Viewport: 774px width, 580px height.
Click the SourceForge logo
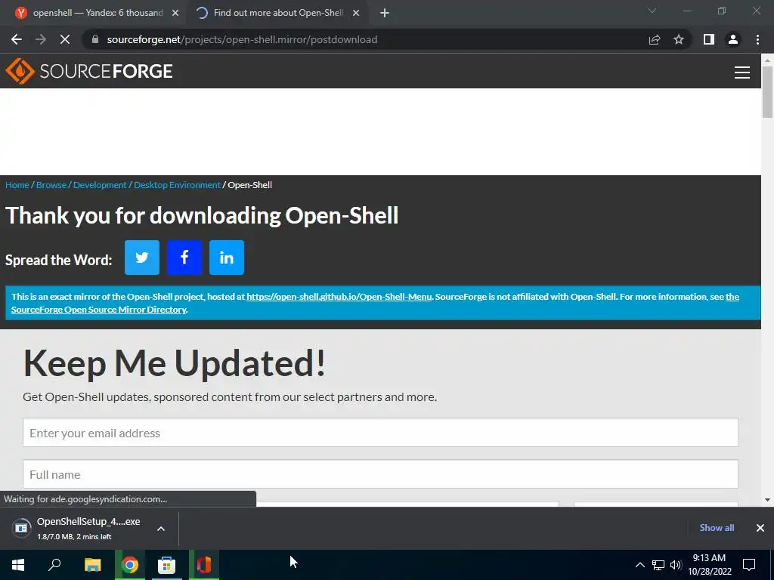coord(89,71)
